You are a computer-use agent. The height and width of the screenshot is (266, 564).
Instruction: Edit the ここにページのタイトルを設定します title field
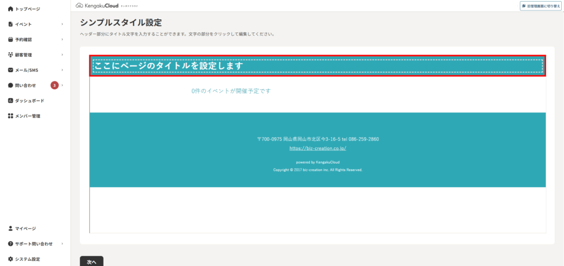[x=318, y=66]
